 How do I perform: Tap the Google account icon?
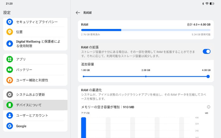point(10,126)
